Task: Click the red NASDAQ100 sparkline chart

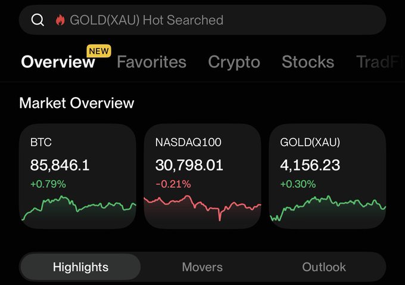Action: tap(202, 208)
